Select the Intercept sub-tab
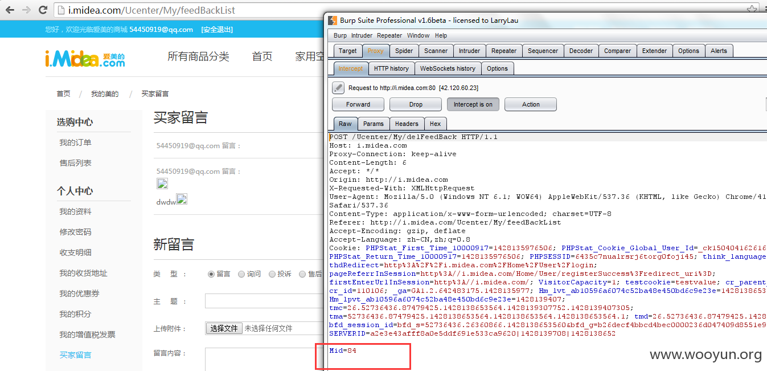The image size is (767, 371). point(351,68)
